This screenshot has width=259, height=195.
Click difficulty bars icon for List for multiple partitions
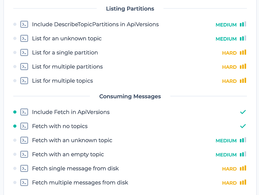(243, 66)
